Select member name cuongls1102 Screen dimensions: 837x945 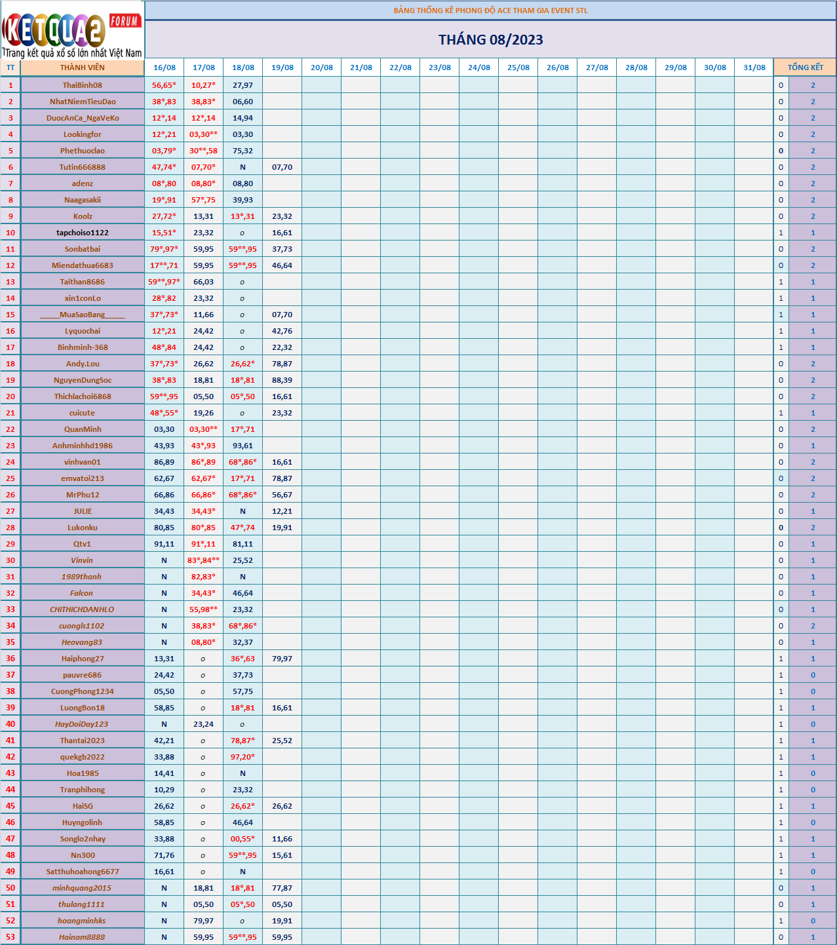point(82,626)
